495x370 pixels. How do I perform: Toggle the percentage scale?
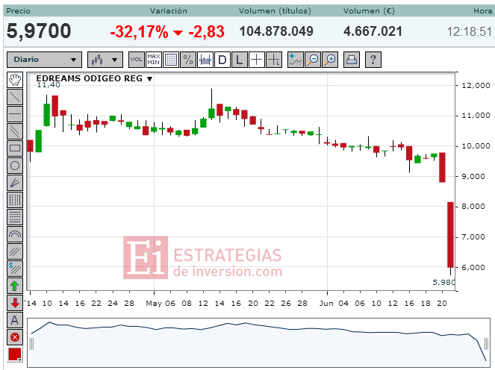[x=188, y=60]
